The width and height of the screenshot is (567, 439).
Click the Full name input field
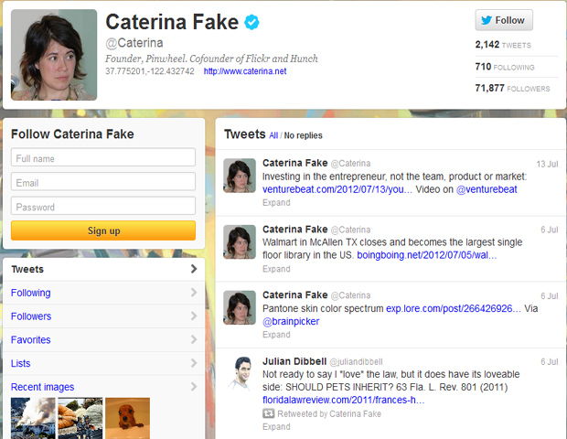(103, 158)
